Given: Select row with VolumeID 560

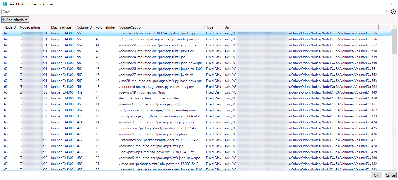Looking at the screenshot, I should point(197,63).
